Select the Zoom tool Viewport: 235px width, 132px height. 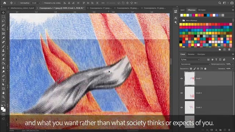point(3,97)
